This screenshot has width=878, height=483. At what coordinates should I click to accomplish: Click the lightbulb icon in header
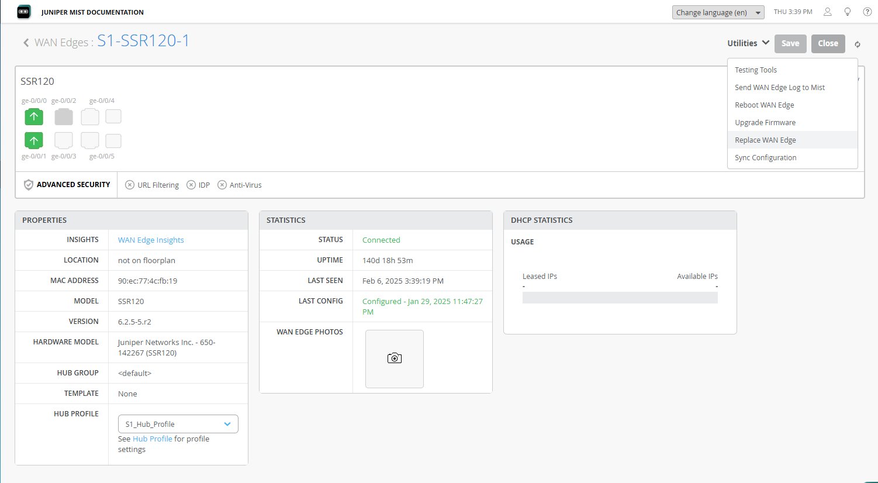click(x=848, y=12)
